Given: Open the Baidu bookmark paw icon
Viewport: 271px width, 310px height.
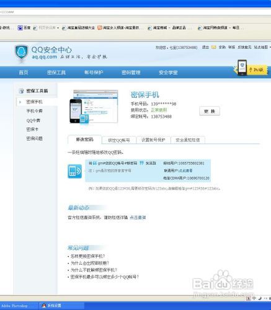Looking at the screenshot, I should (x=20, y=28).
